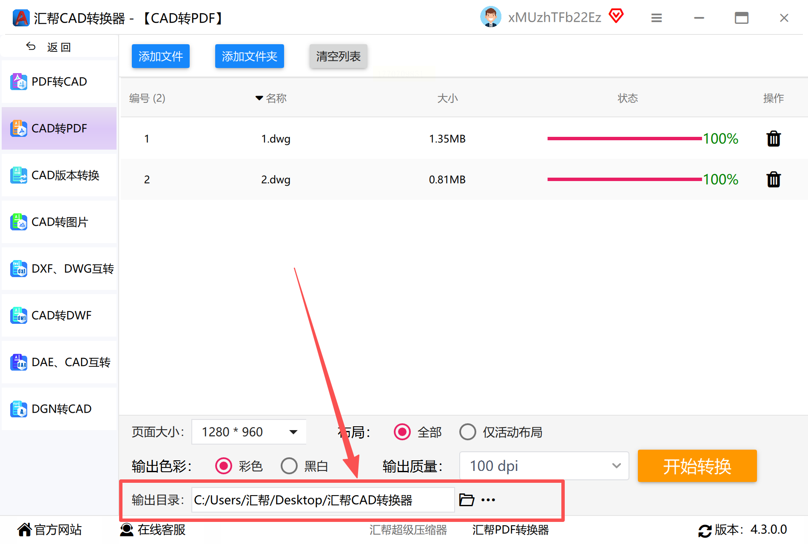The height and width of the screenshot is (544, 808).
Task: Delete 2.dwg using its trash icon
Action: pos(774,179)
